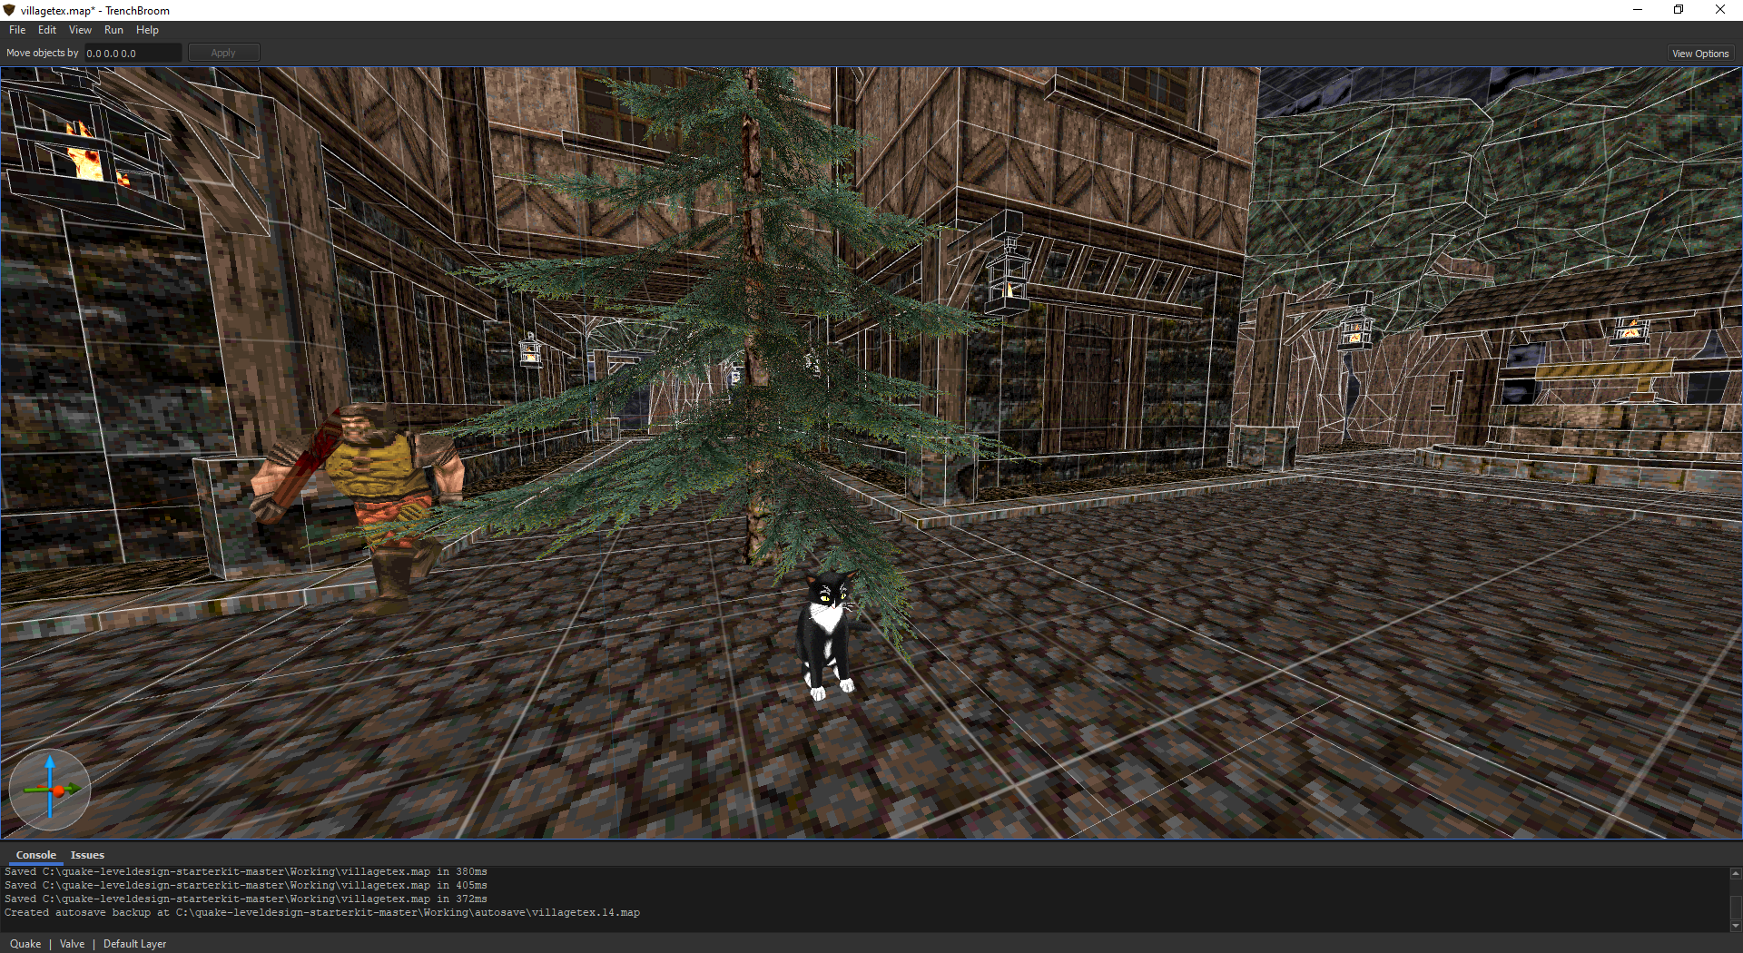Click the console scrollbar down arrow
1743x953 pixels.
(1735, 926)
